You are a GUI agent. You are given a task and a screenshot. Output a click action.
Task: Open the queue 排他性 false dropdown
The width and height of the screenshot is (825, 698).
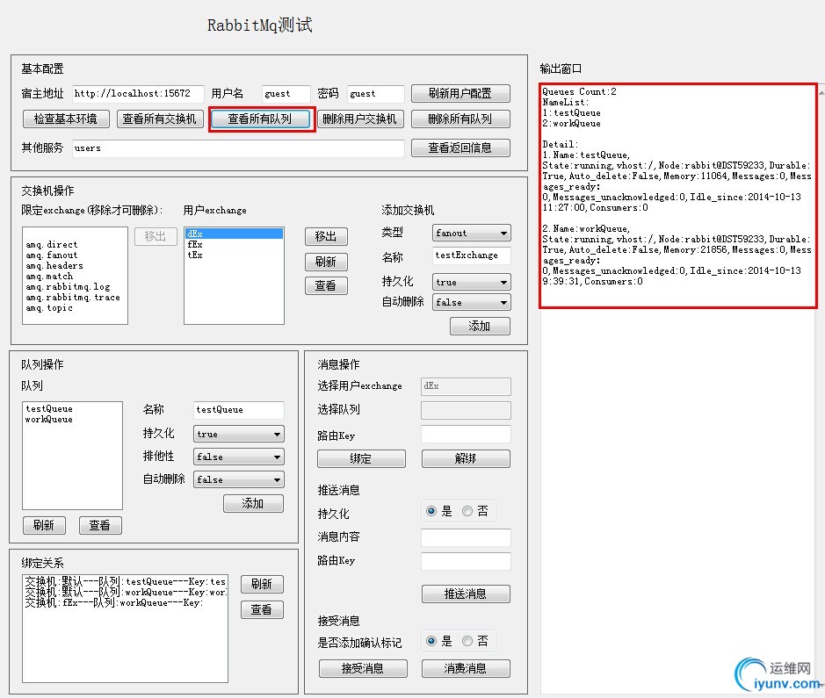click(x=239, y=457)
